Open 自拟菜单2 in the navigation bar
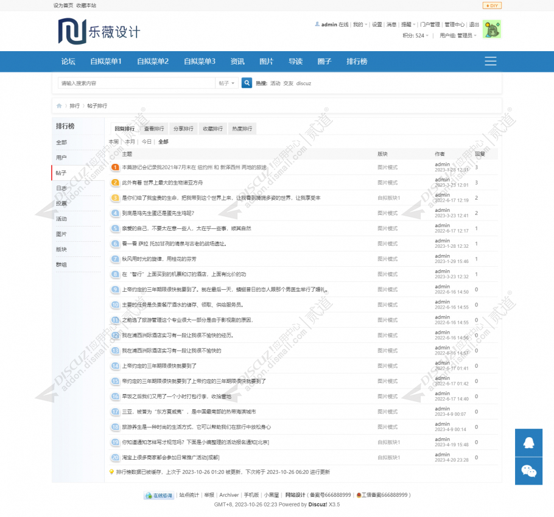 coord(153,62)
